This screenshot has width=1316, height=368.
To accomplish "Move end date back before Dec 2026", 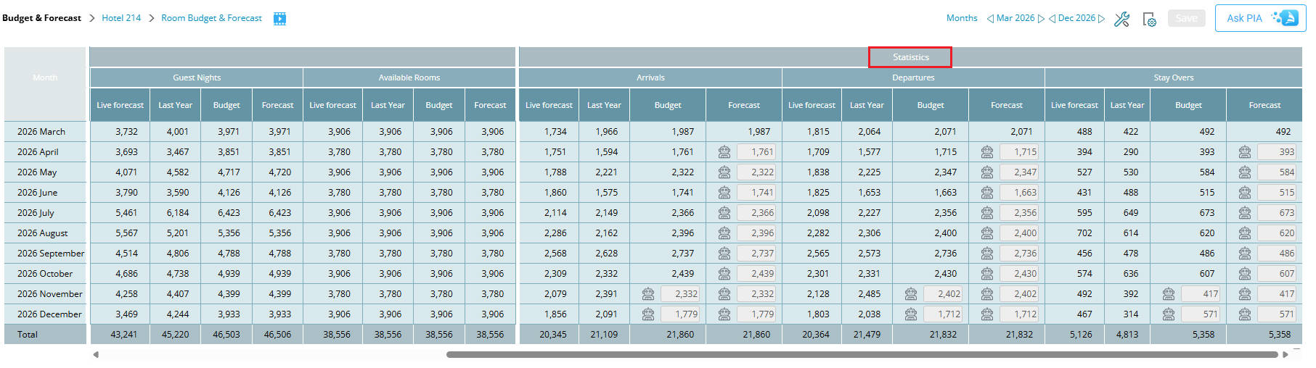I will [x=1053, y=19].
